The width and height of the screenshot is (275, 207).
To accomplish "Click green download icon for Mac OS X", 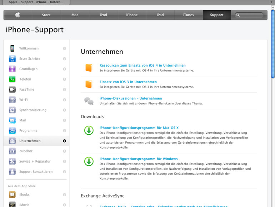I will click(89, 130).
